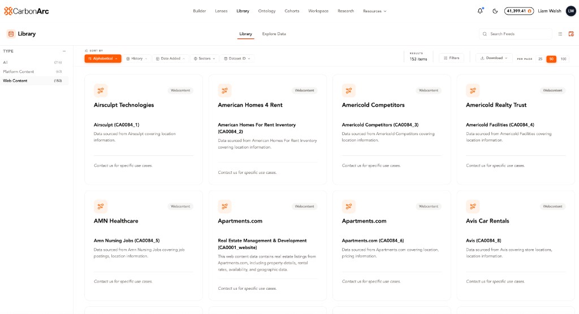Click the Liam Walsh user name
The height and width of the screenshot is (314, 579).
(550, 11)
